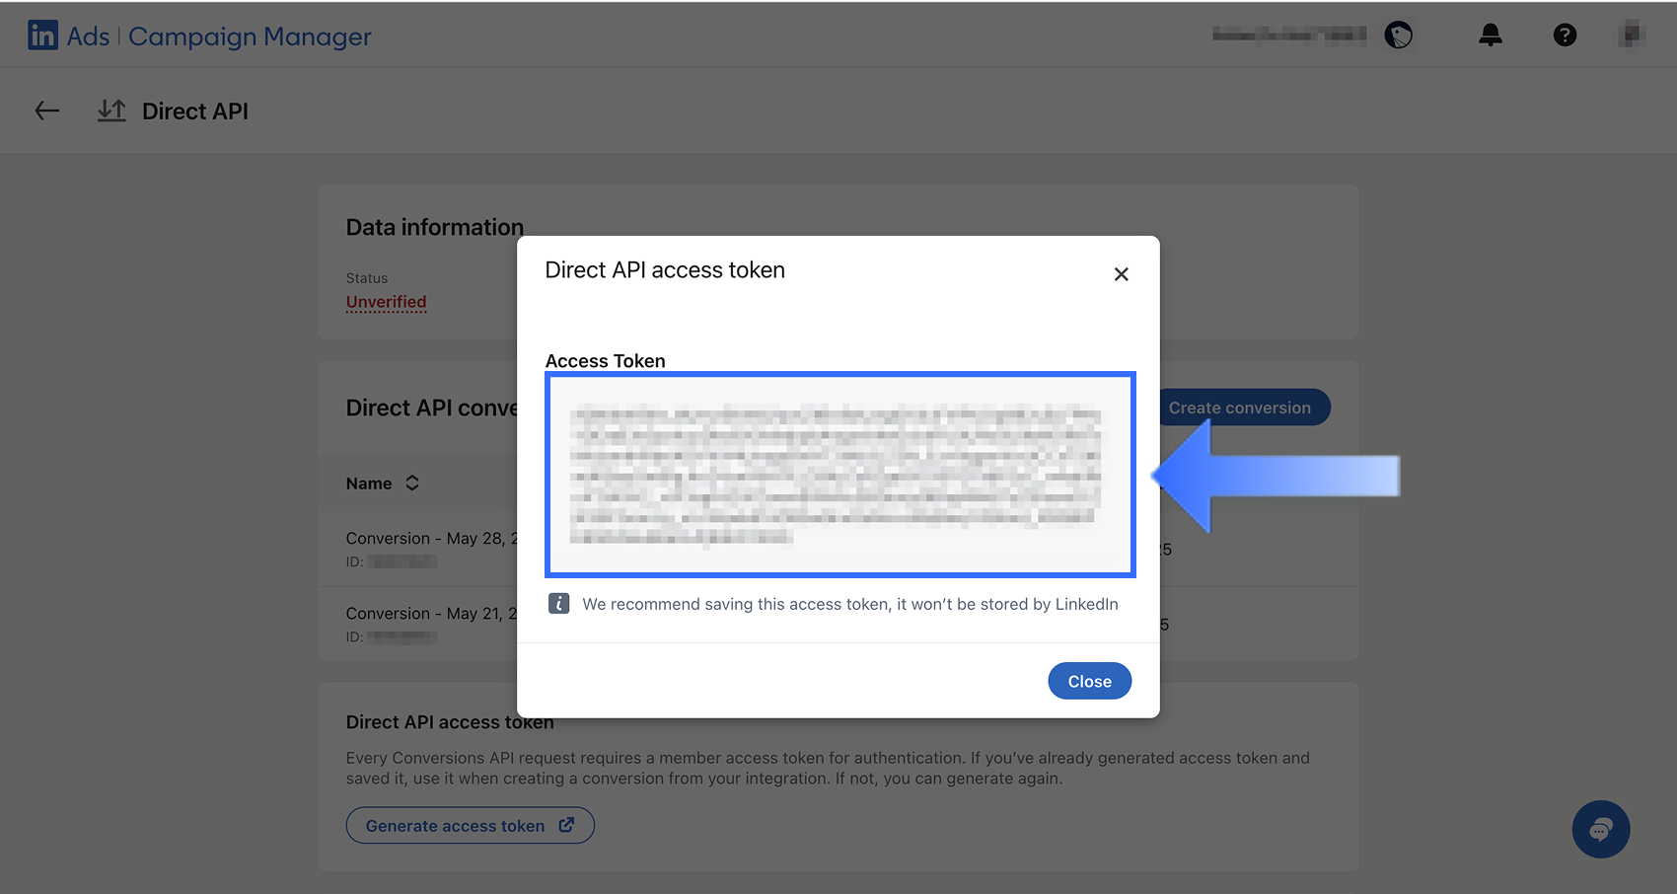Click the LinkedIn logo icon

point(42,36)
